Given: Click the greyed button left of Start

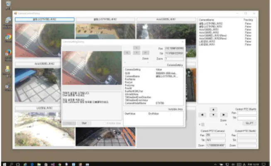Looking at the screenshot, I should (69, 123).
